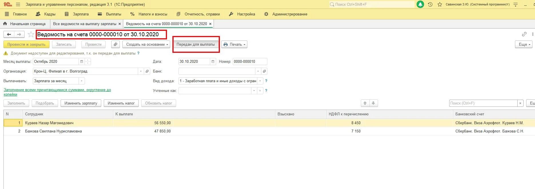Sort by the К выплате column header
Viewport: 535px width, 189px height.
click(194, 114)
